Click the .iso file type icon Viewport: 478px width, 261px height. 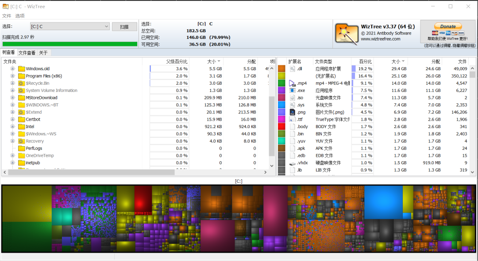(x=293, y=98)
